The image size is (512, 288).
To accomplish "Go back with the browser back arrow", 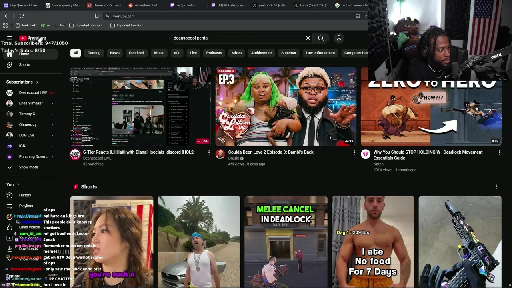I will [6, 16].
